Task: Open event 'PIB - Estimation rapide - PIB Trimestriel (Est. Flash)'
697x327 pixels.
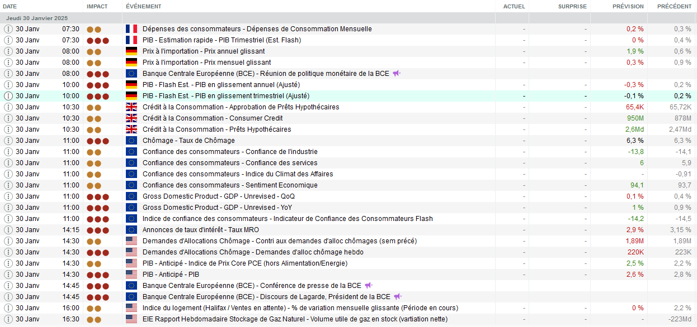Action: (222, 40)
